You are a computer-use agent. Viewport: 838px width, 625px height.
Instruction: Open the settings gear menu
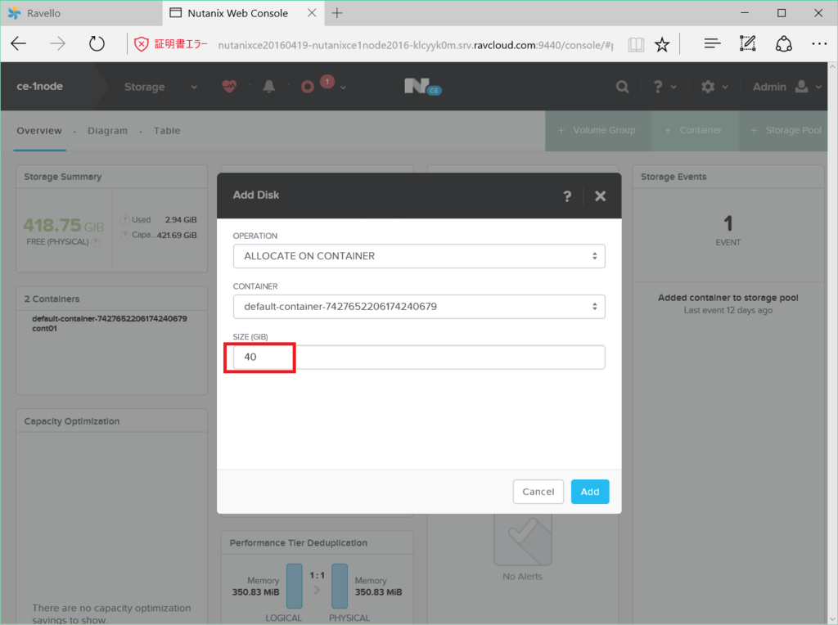point(714,87)
